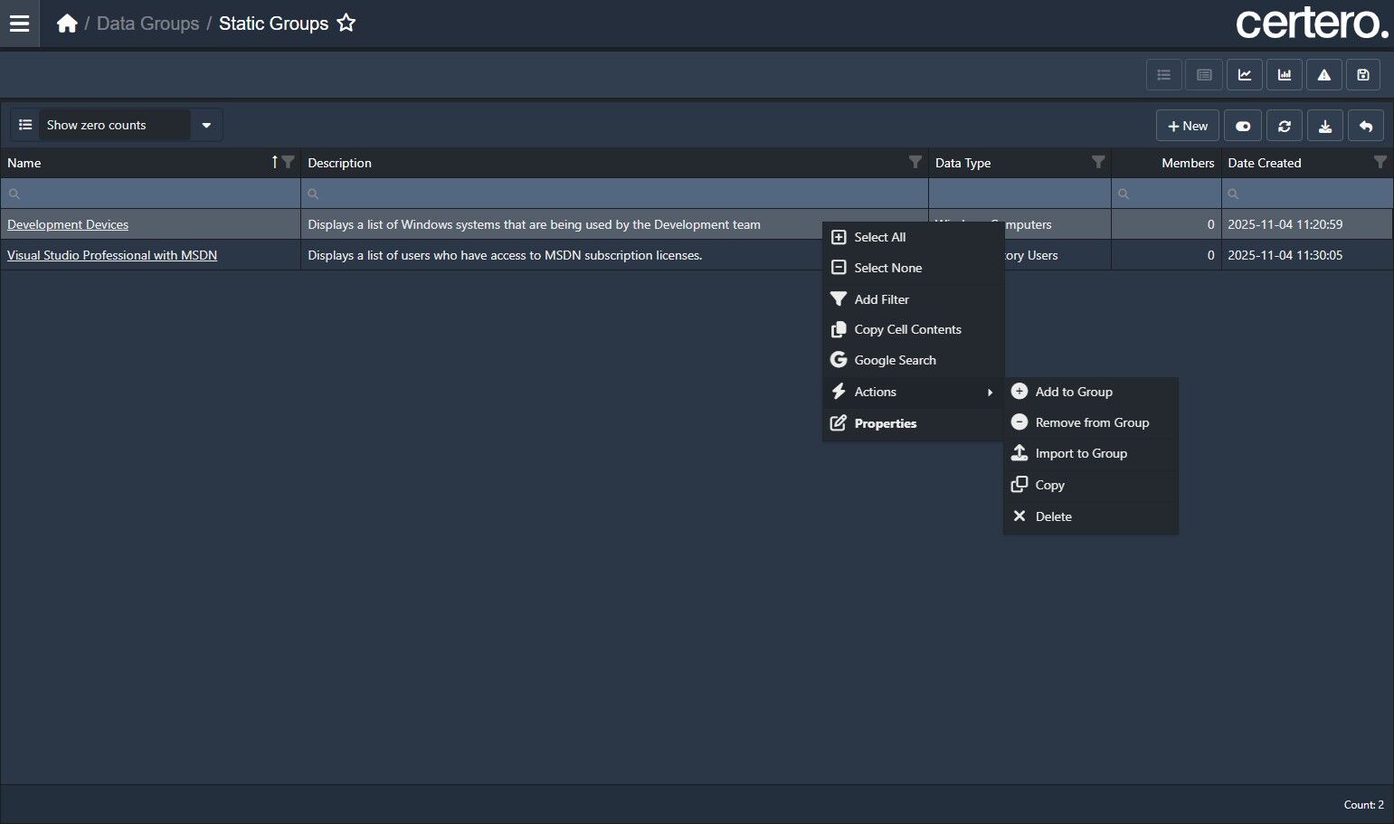Sort by the Members column header
The width and height of the screenshot is (1394, 824).
[x=1188, y=163]
